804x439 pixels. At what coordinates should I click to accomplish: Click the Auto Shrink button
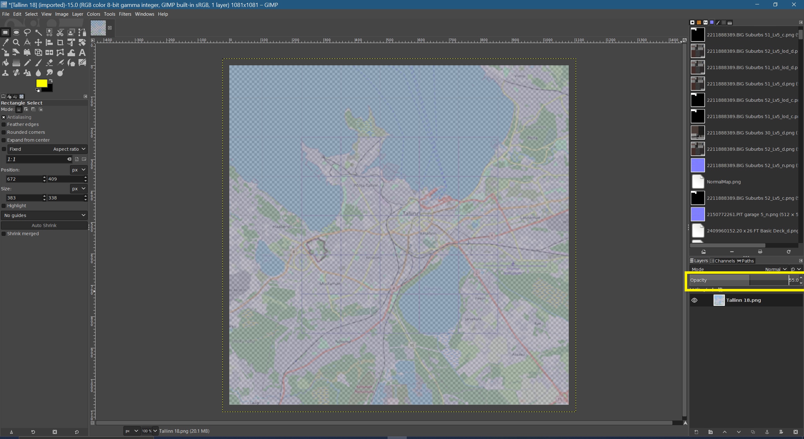pyautogui.click(x=44, y=225)
